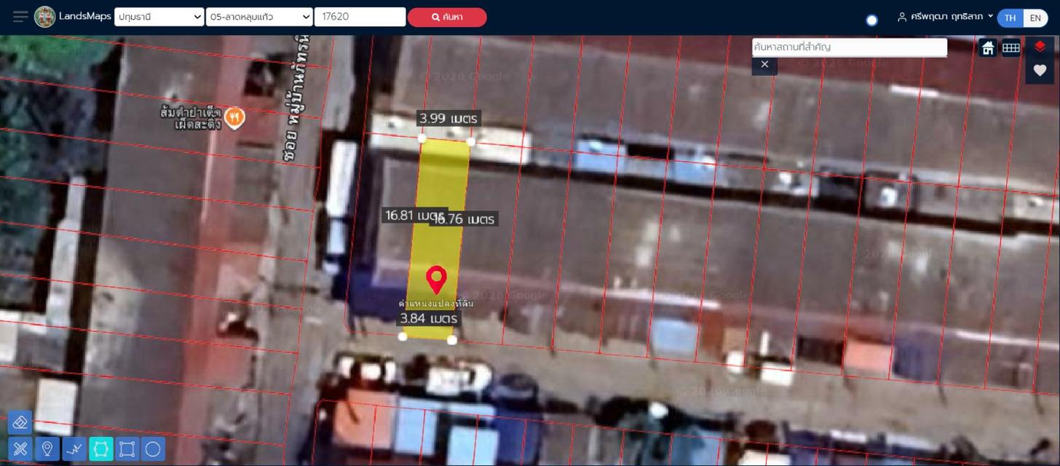Open the hamburger main menu
Image resolution: width=1060 pixels, height=466 pixels.
point(20,17)
